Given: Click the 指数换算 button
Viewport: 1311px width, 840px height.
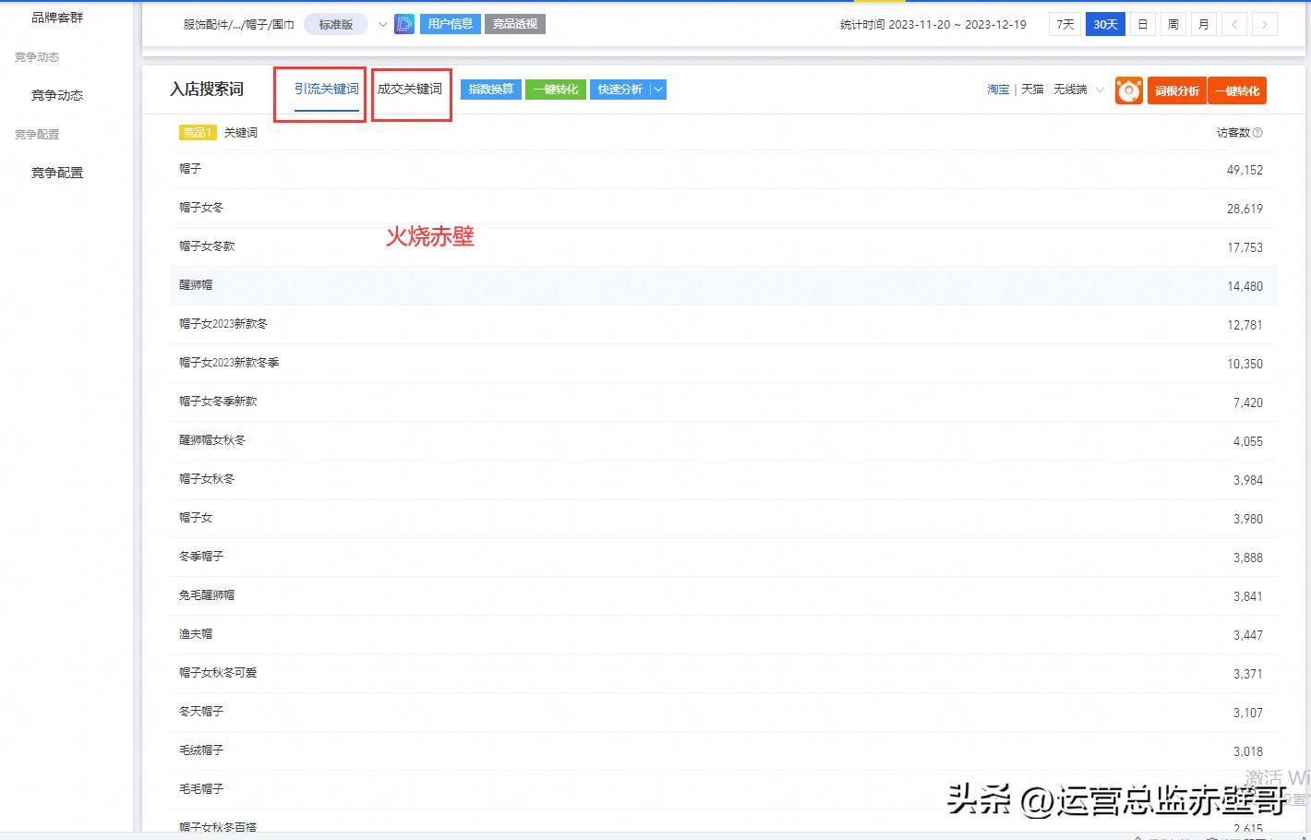Looking at the screenshot, I should pos(491,90).
